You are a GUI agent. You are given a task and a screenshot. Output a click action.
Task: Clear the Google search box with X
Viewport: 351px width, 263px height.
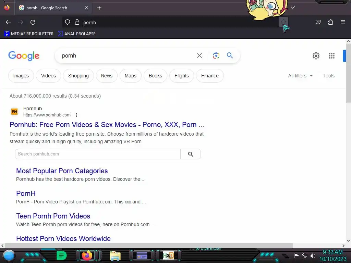[x=199, y=55]
